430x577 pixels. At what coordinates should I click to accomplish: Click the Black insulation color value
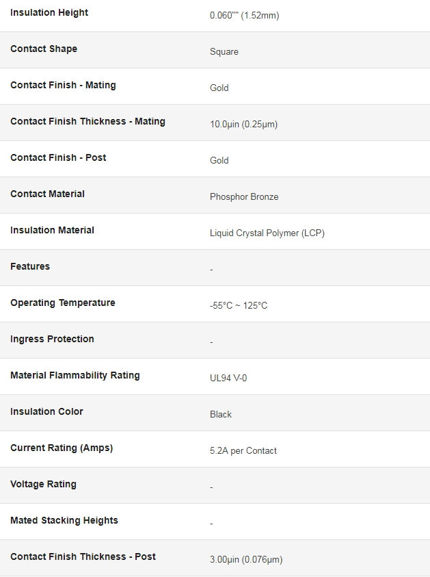coord(221,414)
